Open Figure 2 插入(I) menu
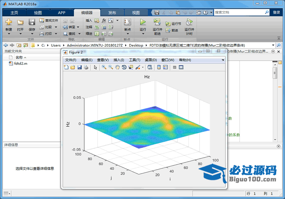285x199 pixels. point(119,60)
